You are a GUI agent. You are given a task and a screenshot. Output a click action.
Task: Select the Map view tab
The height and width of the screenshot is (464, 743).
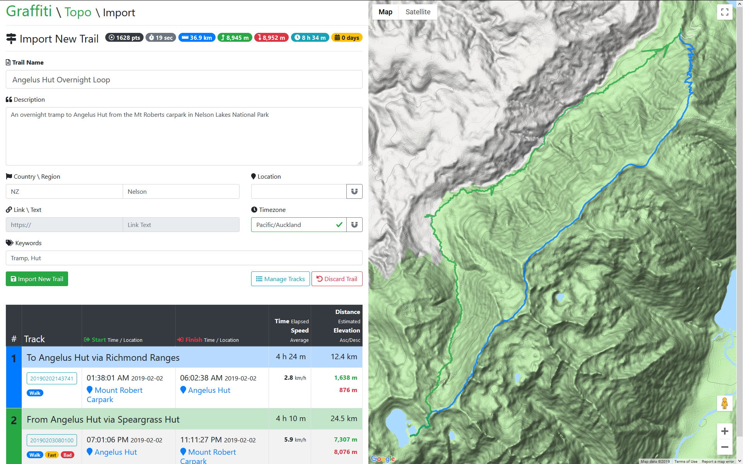385,12
